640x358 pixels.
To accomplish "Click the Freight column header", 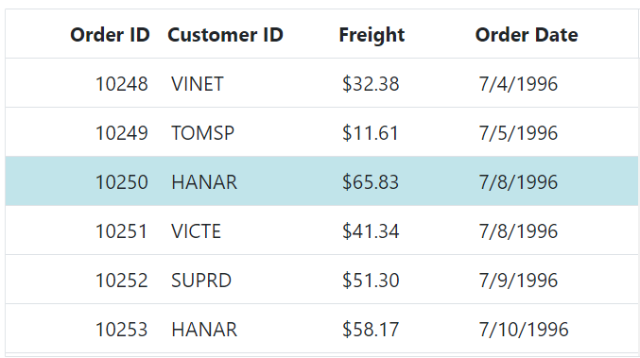I will pos(372,35).
